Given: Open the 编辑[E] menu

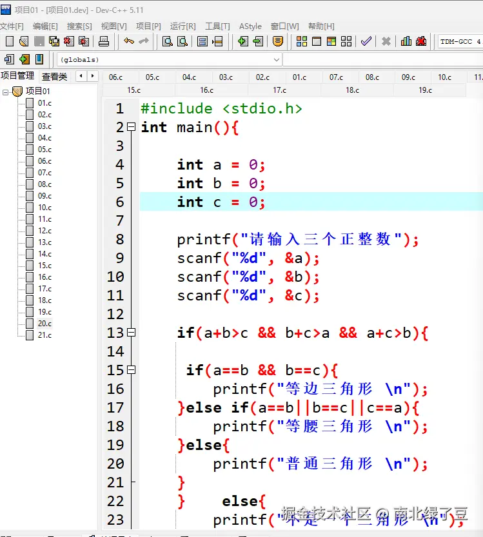Looking at the screenshot, I should pos(45,26).
